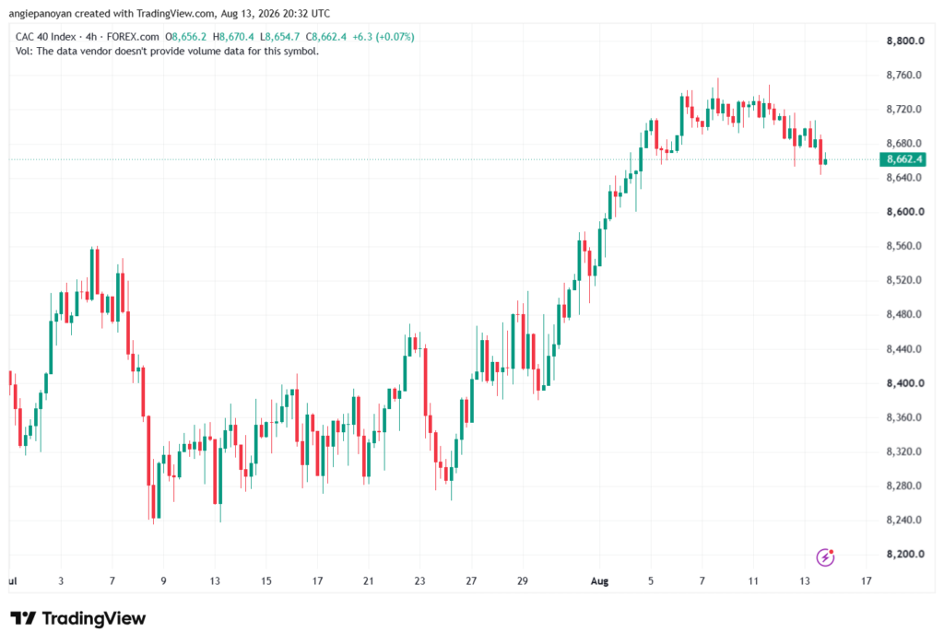
Task: Click the 8,440.0 price axis label
Action: pos(904,349)
